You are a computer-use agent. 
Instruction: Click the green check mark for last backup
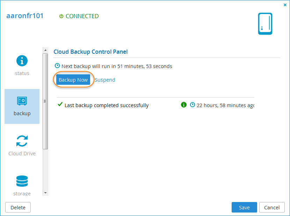coord(60,104)
